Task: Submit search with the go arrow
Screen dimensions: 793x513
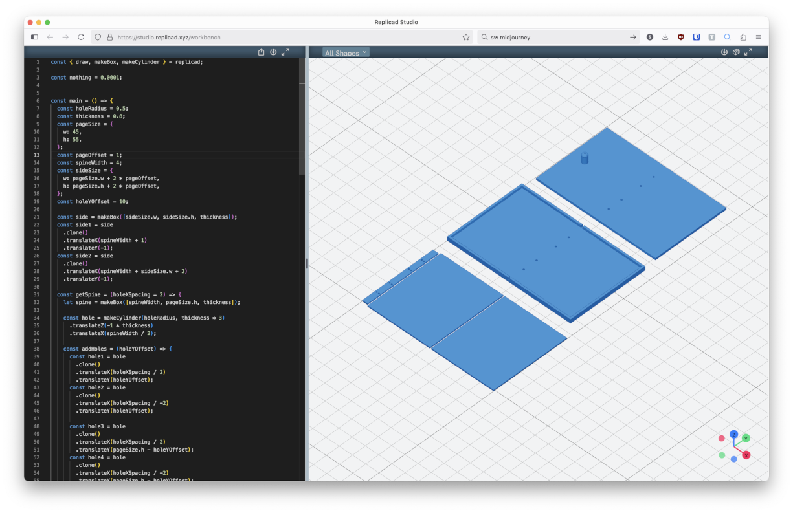Action: pos(633,38)
